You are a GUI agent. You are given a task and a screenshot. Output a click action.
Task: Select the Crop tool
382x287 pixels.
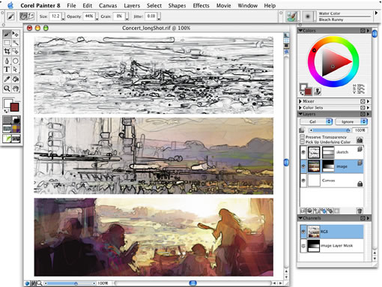[7, 52]
